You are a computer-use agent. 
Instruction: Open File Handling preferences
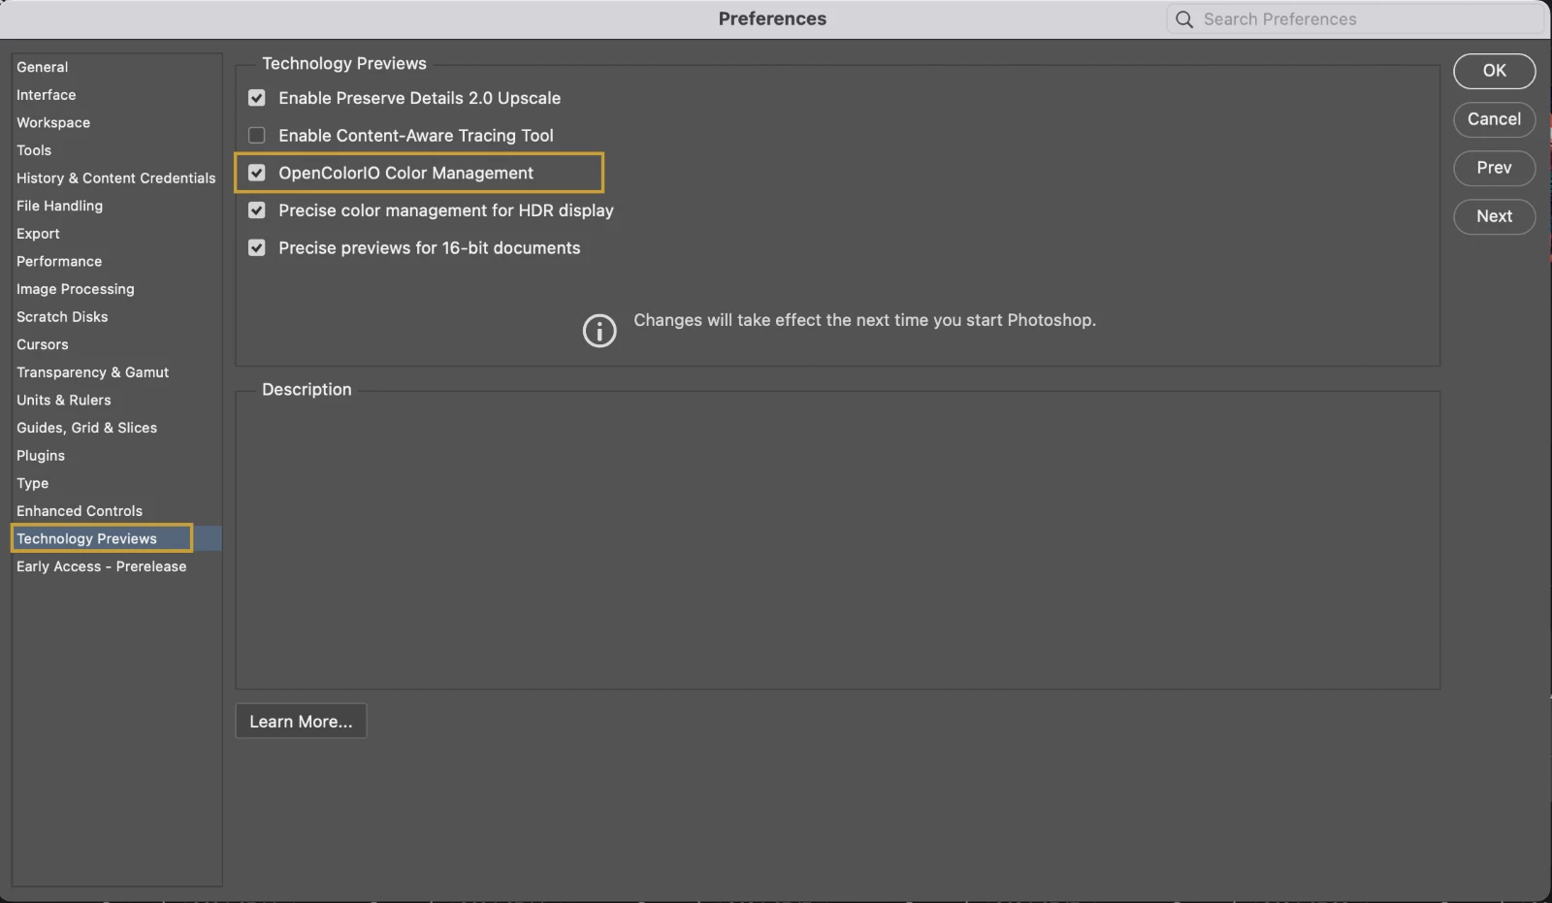point(60,206)
